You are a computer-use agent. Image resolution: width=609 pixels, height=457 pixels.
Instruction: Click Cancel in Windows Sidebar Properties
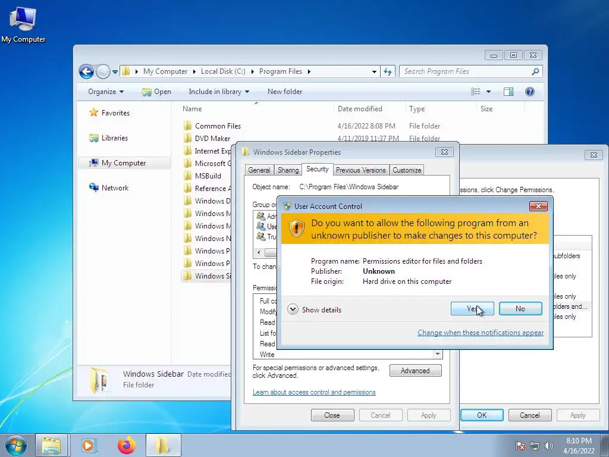tap(381, 415)
